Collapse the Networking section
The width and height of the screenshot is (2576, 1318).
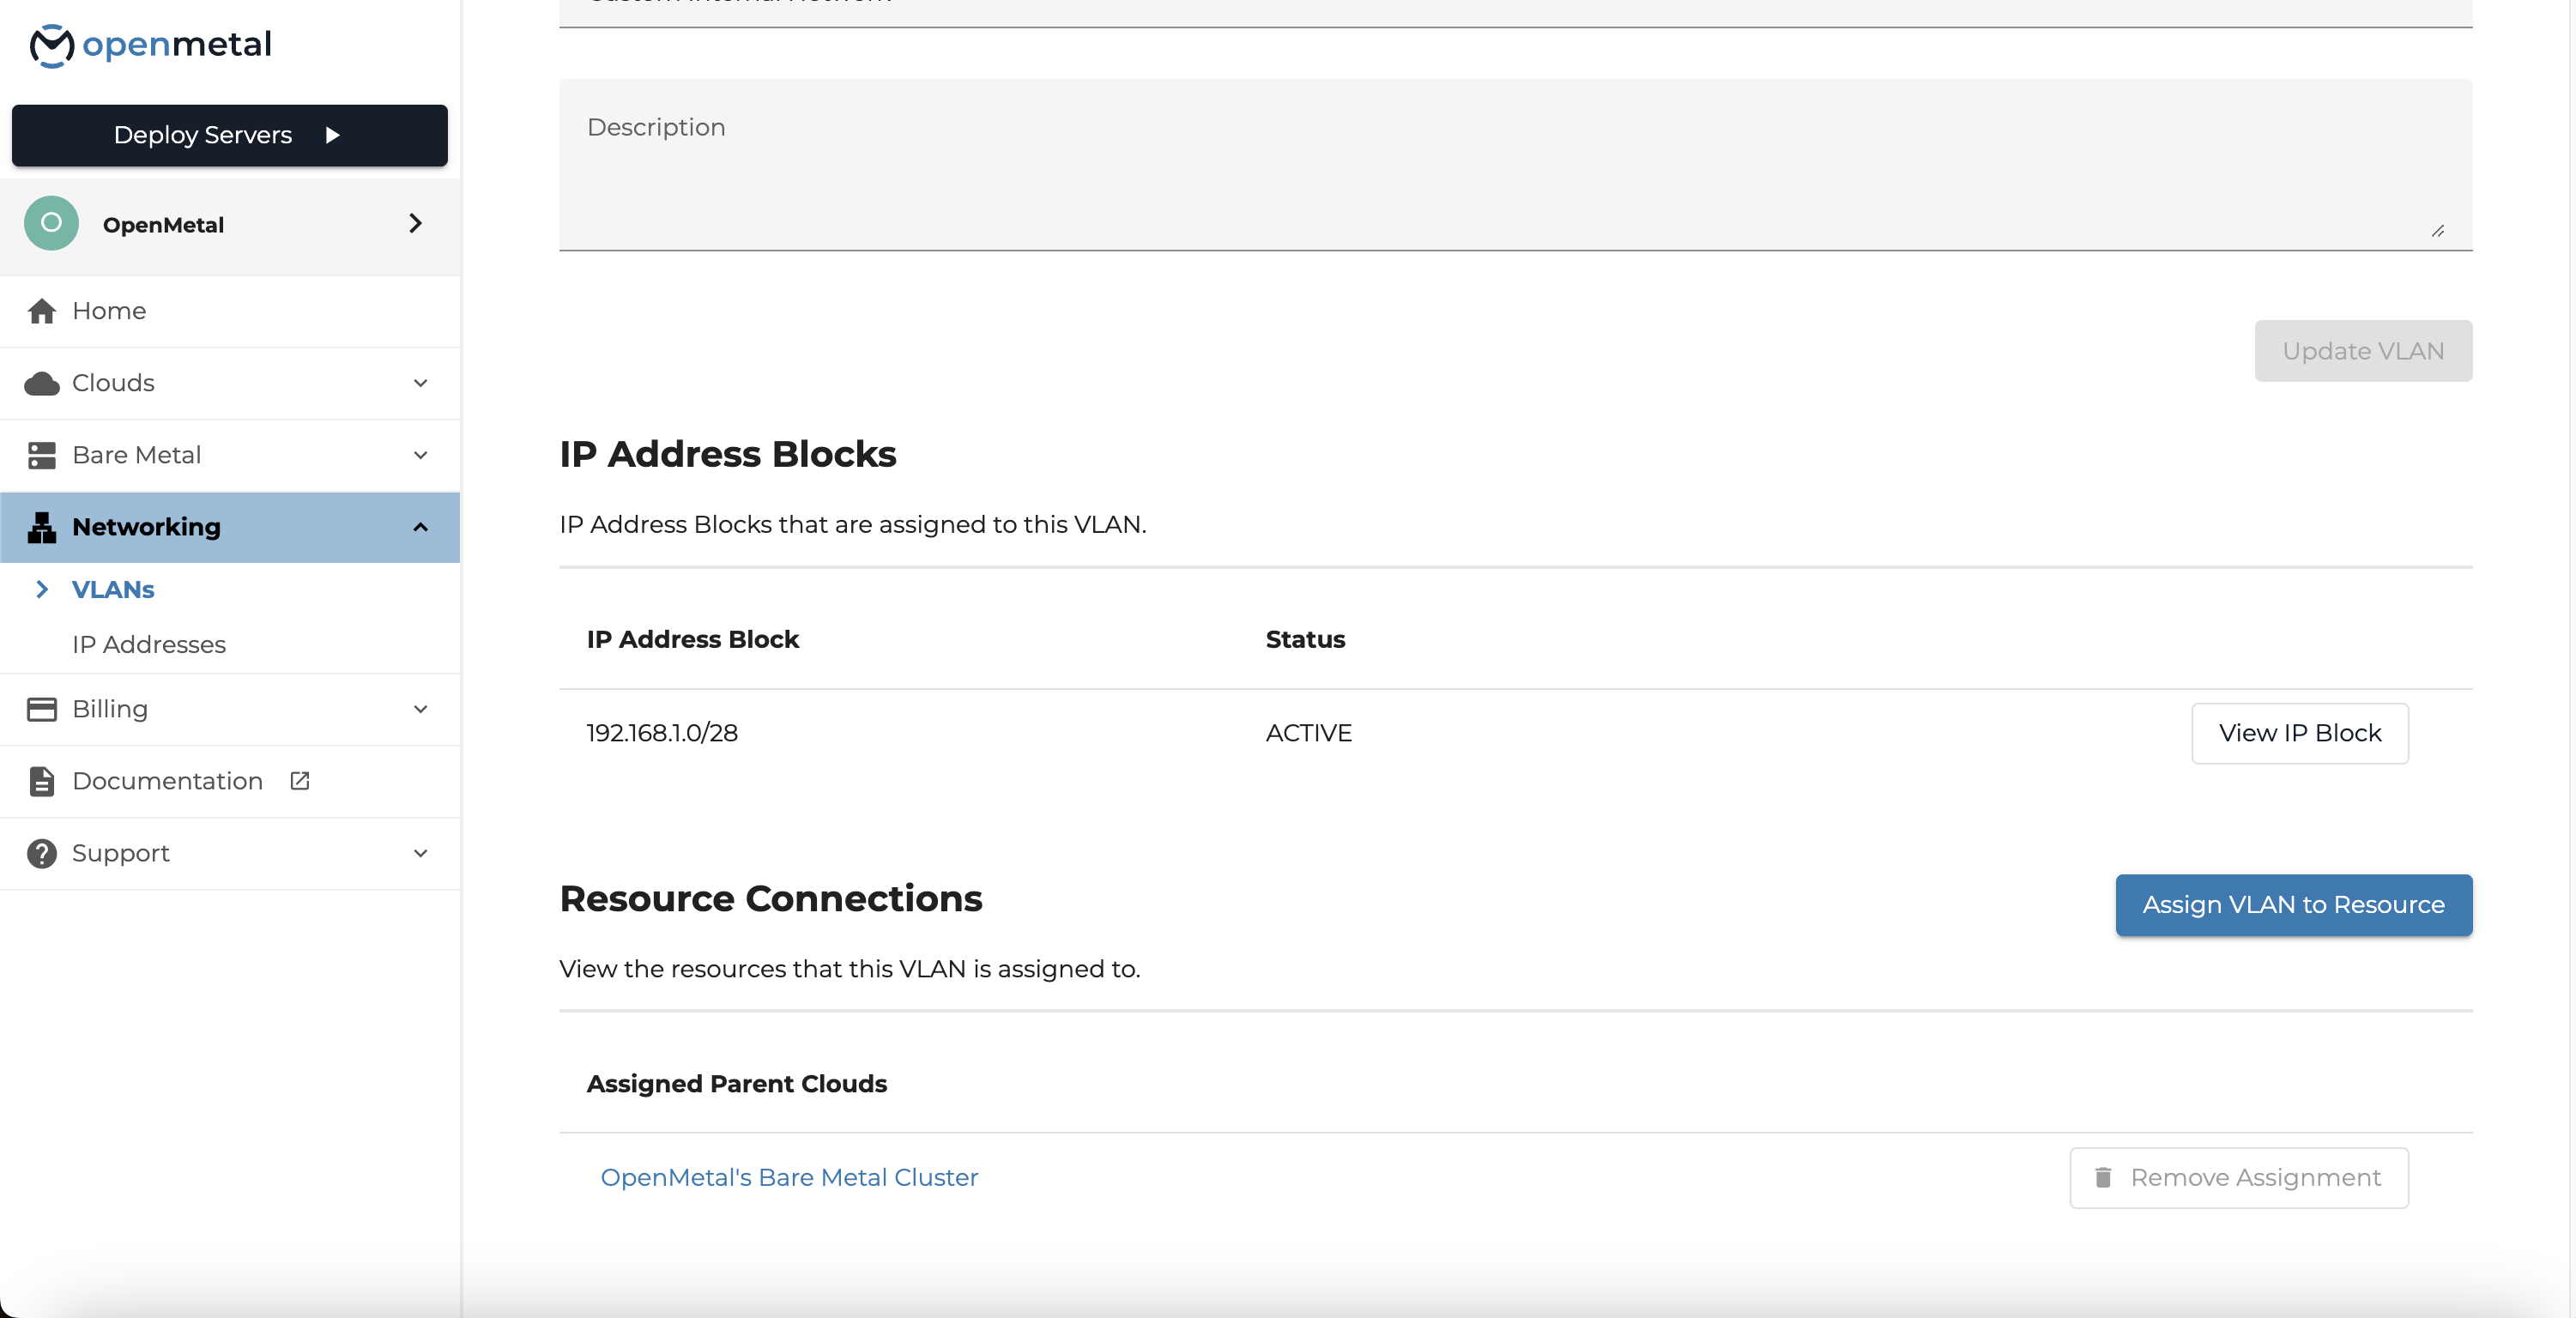pyautogui.click(x=420, y=526)
